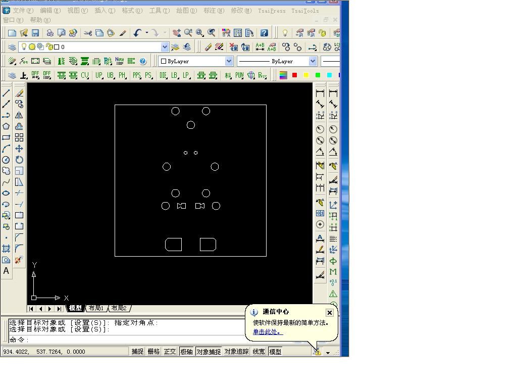This screenshot has width=517, height=388.
Task: Switch to the 布局1 layout tab
Action: coord(96,308)
